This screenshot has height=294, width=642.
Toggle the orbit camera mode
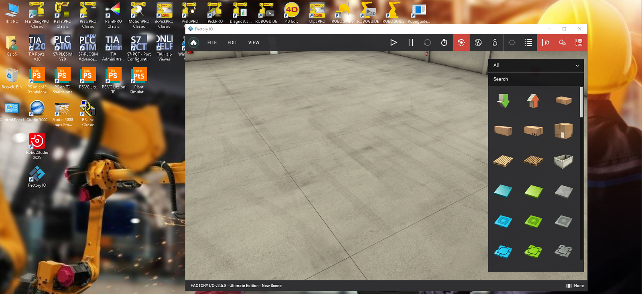(461, 42)
